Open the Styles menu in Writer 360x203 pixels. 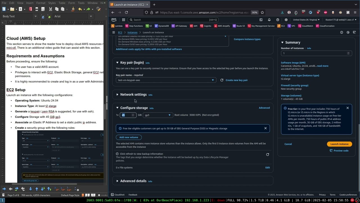click(52, 3)
